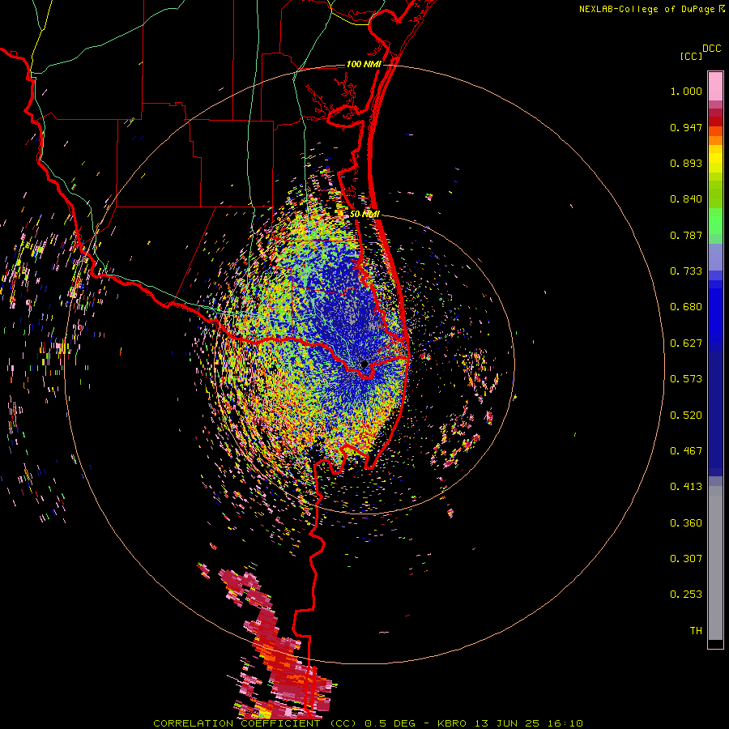Click the TH threshold label

point(696,631)
